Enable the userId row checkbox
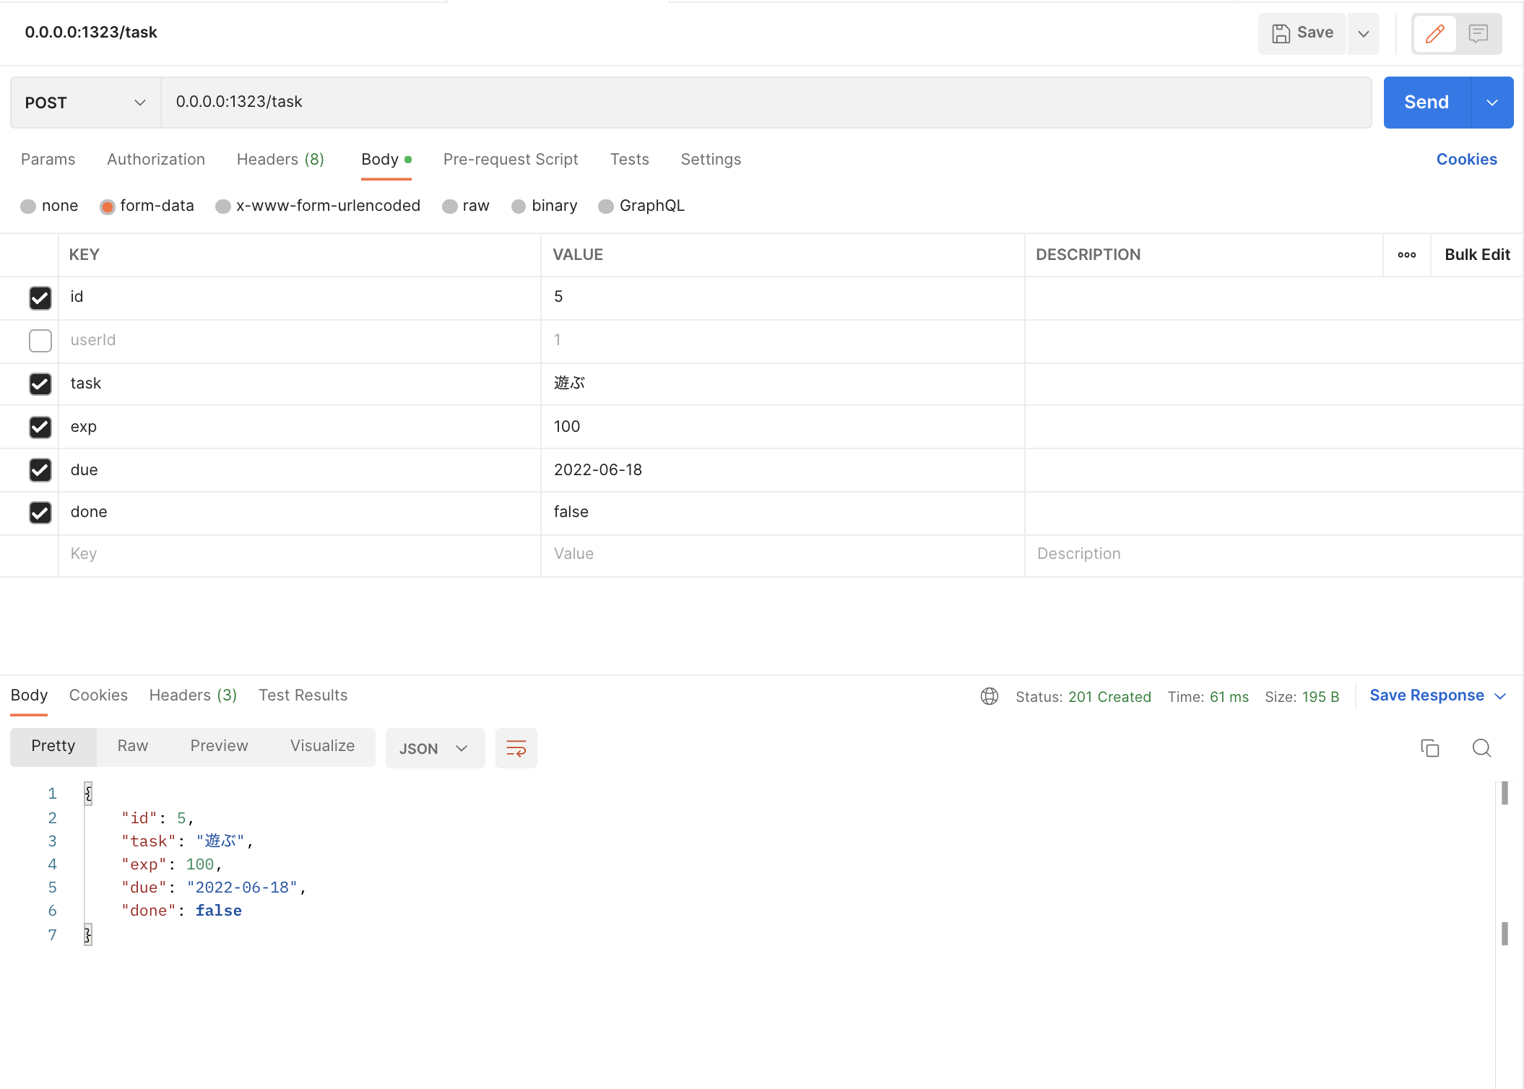This screenshot has width=1524, height=1089. (40, 340)
